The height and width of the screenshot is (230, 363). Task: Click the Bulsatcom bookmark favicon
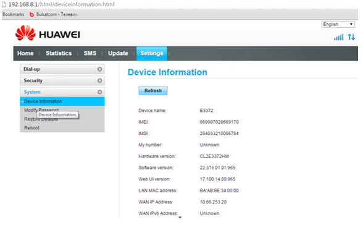[x=31, y=14]
